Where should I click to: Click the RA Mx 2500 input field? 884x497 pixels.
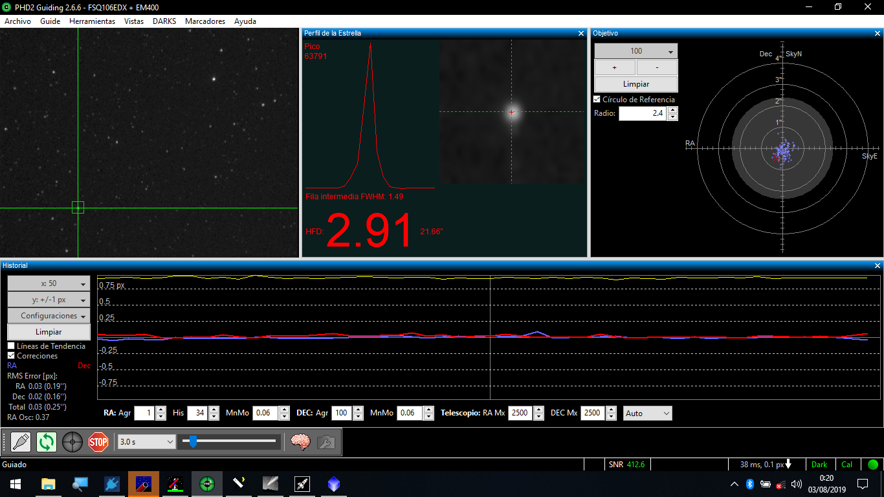tap(521, 413)
